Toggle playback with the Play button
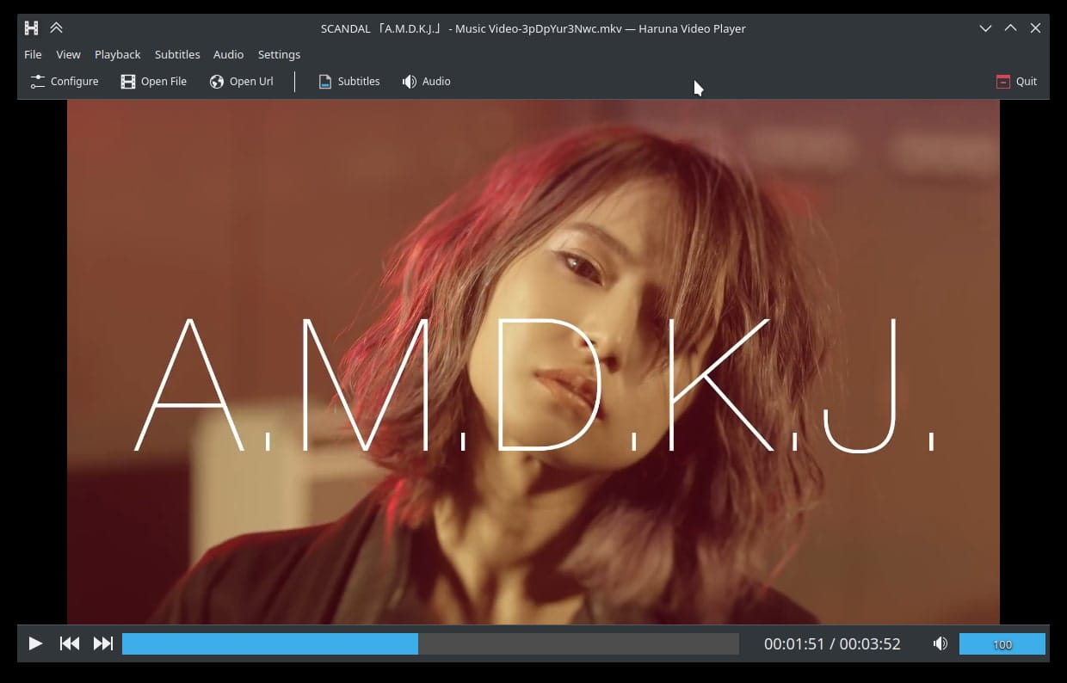Viewport: 1067px width, 683px height. [x=34, y=643]
